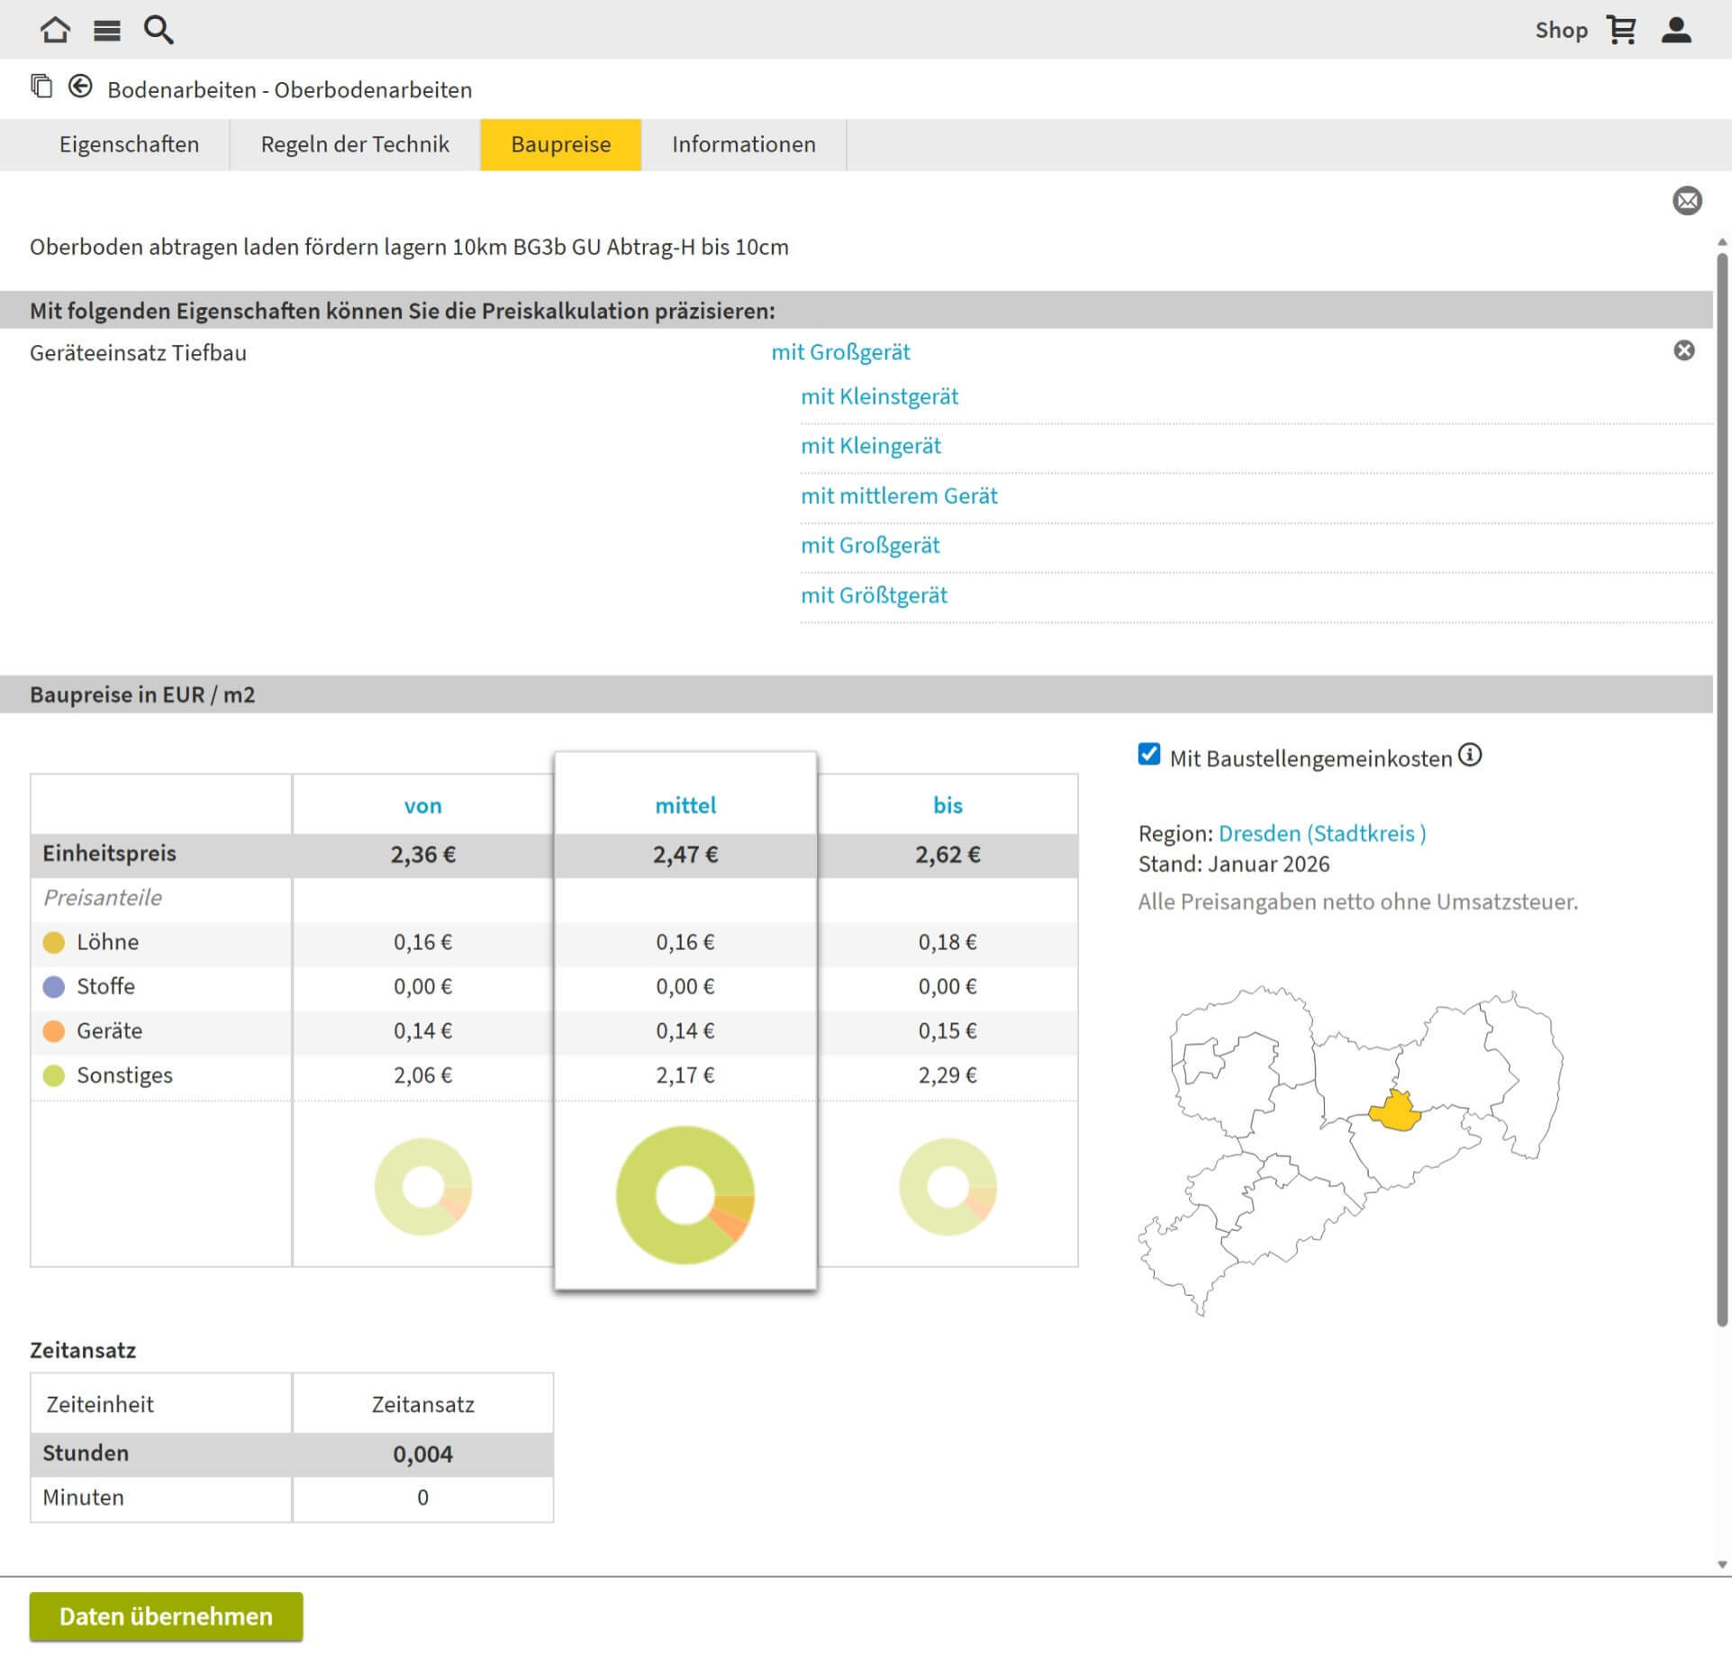
Task: Choose mit Größtgerät option
Action: tap(874, 595)
